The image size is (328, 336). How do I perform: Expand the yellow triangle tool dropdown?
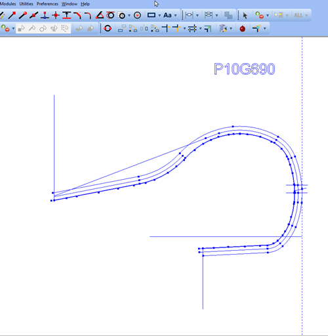(x=265, y=28)
